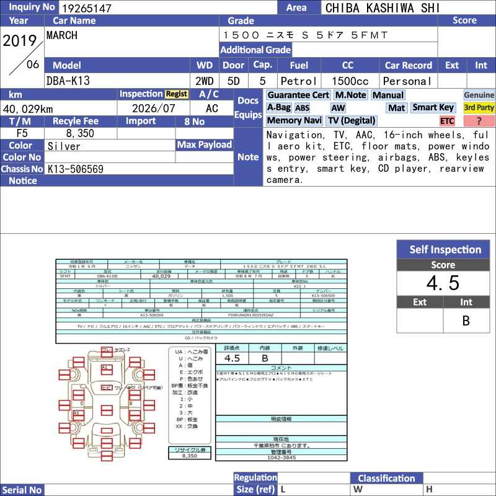The image size is (496, 496).
Task: Click the Recyle Fee header
Action: tap(76, 121)
